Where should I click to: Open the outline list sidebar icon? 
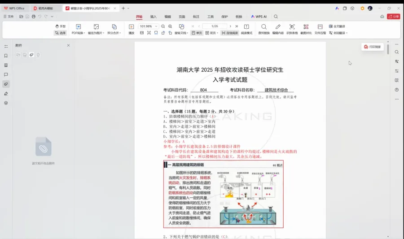click(x=6, y=46)
